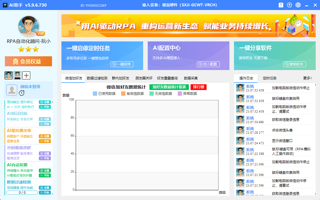Start the AI + SOP 定时执行 task
Screen dimensions: 320x200
click(x=45, y=107)
